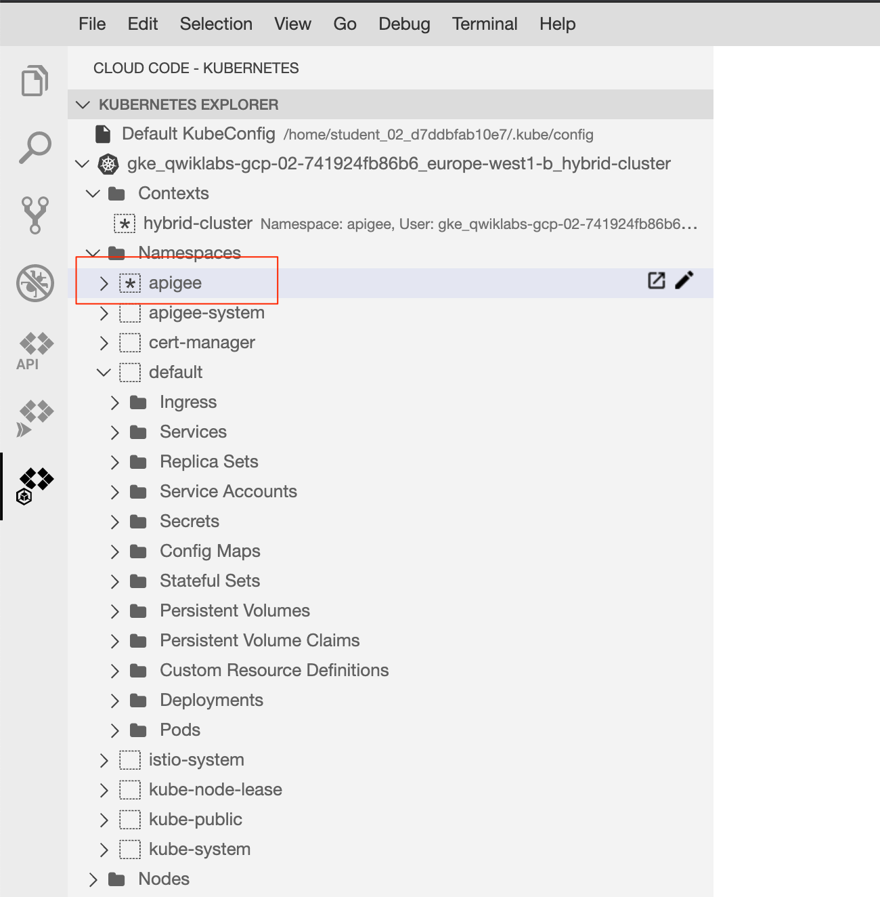The image size is (880, 897).
Task: Click the default namespace dashed icon
Action: coord(130,373)
